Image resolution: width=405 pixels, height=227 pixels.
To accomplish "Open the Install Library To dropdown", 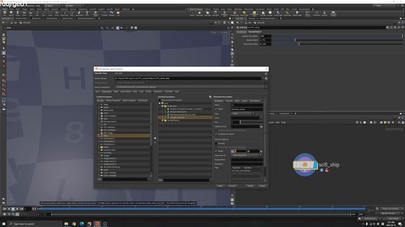I will pyautogui.click(x=191, y=87).
